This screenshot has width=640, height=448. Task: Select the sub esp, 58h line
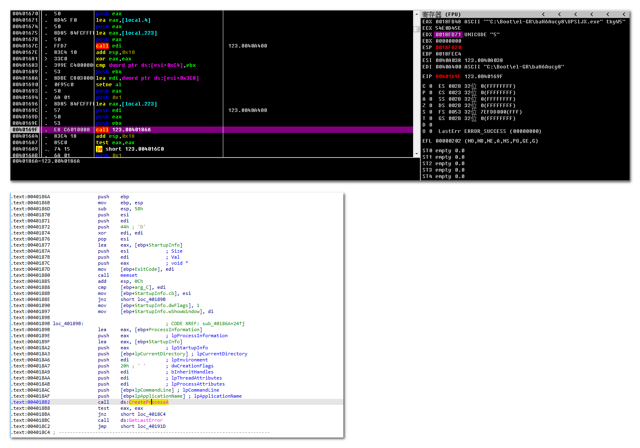point(121,209)
